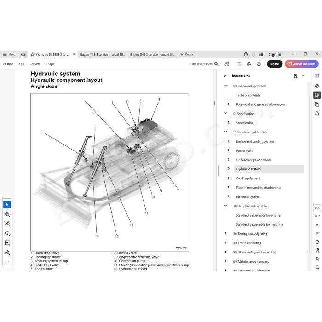This screenshot has height=322, width=322.
Task: Select the signature stamp tool
Action: tap(7, 252)
